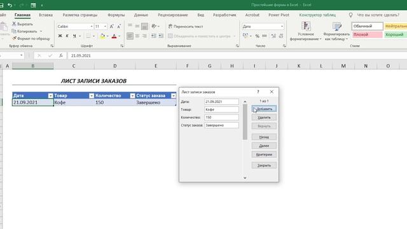407x229 pixels.
Task: Click the Удалить button in form dialog
Action: [x=264, y=118]
